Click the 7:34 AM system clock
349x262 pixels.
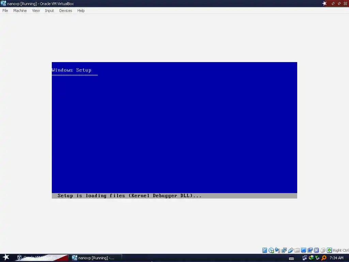[x=336, y=258]
